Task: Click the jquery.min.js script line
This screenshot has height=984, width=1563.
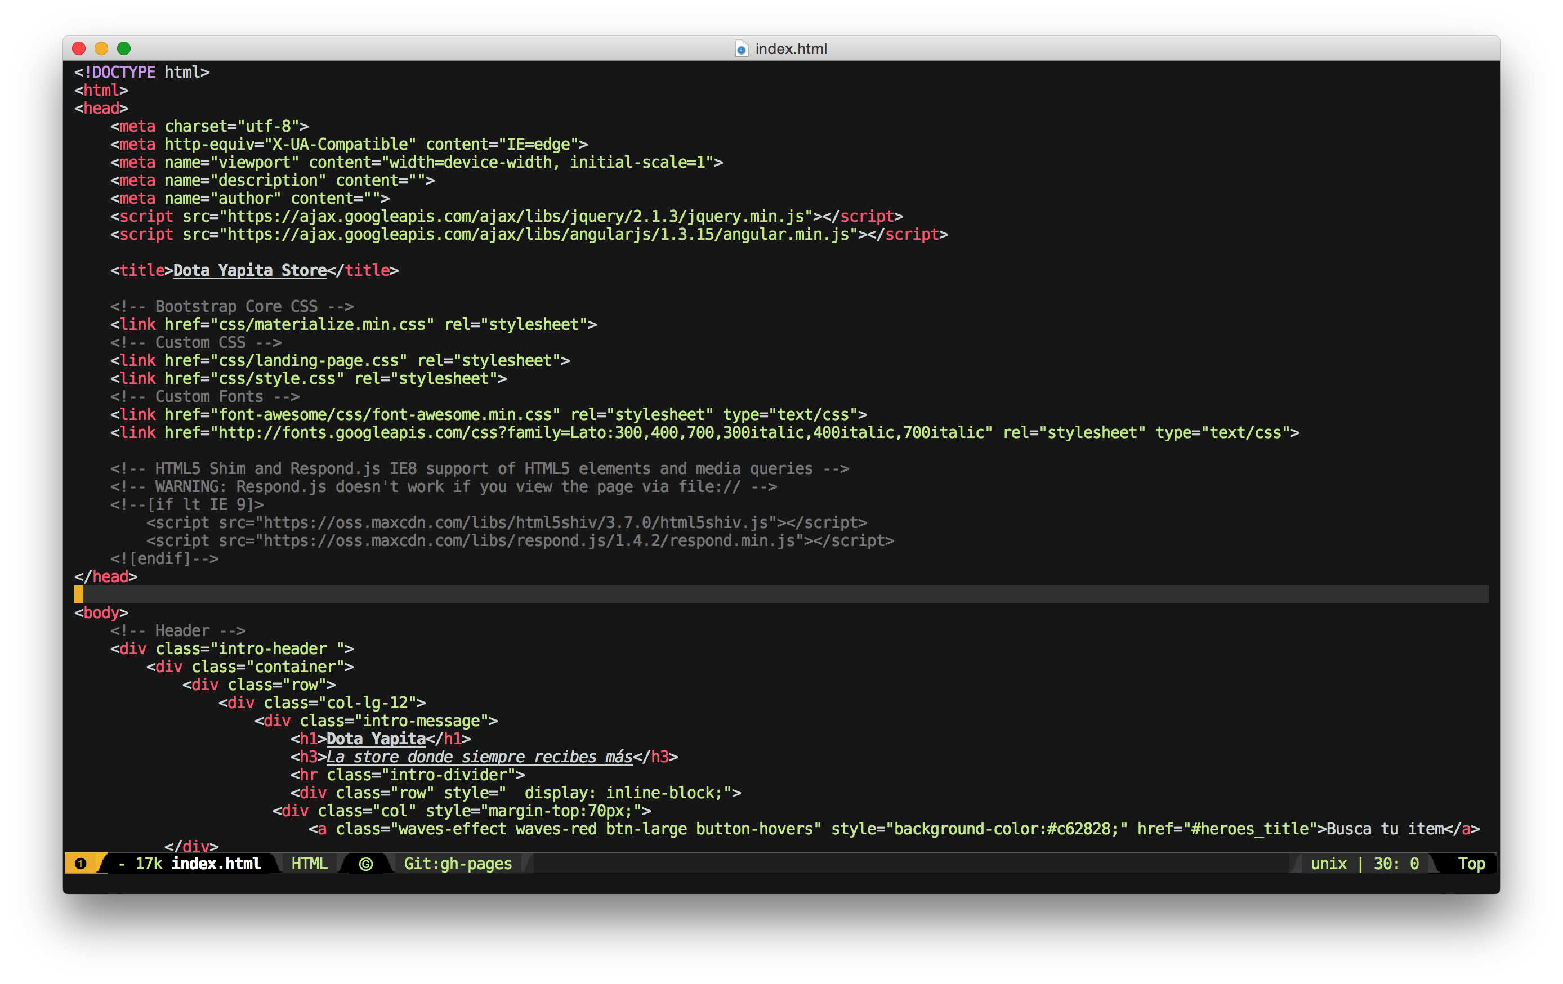Action: [x=507, y=216]
